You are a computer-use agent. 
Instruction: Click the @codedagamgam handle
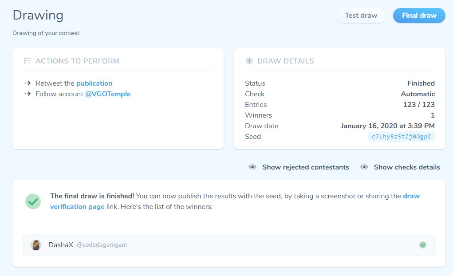[x=102, y=245]
